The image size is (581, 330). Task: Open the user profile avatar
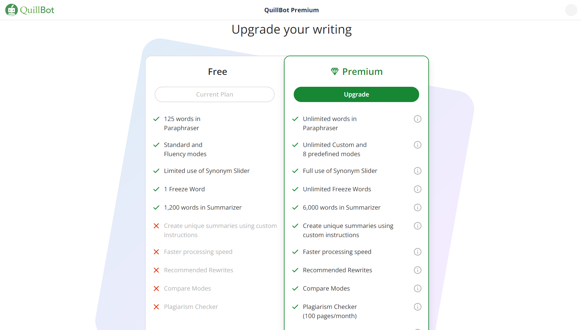[x=571, y=10]
